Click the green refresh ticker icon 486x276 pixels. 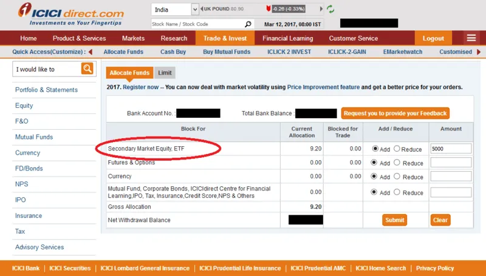(x=330, y=9)
